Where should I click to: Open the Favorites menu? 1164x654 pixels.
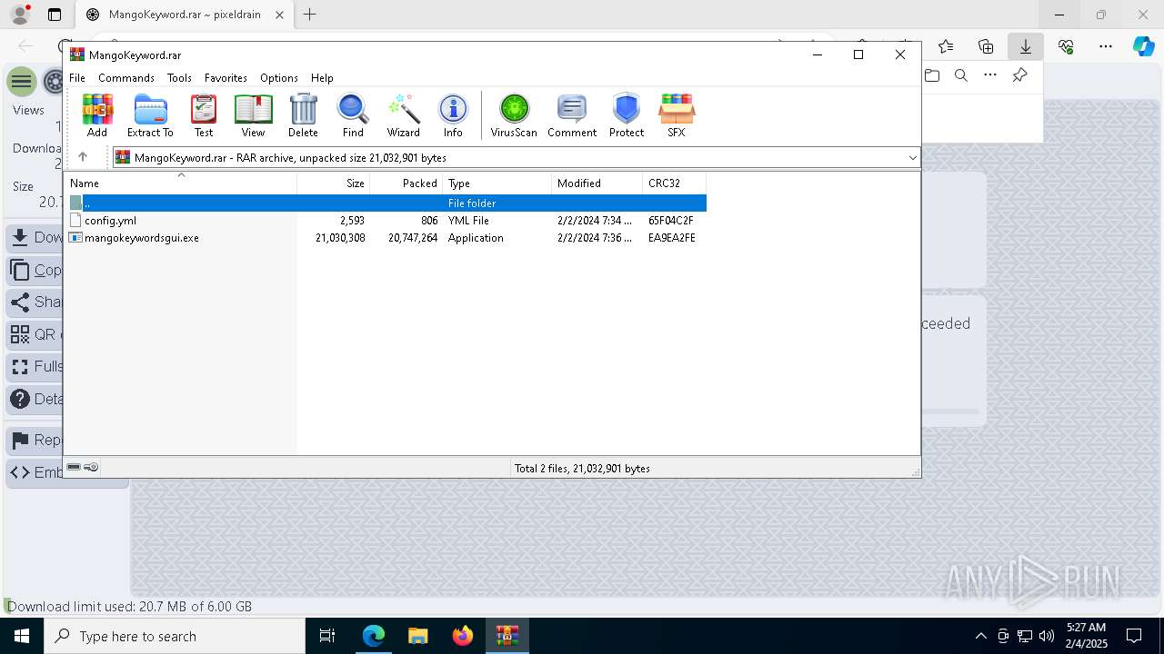[x=226, y=78]
